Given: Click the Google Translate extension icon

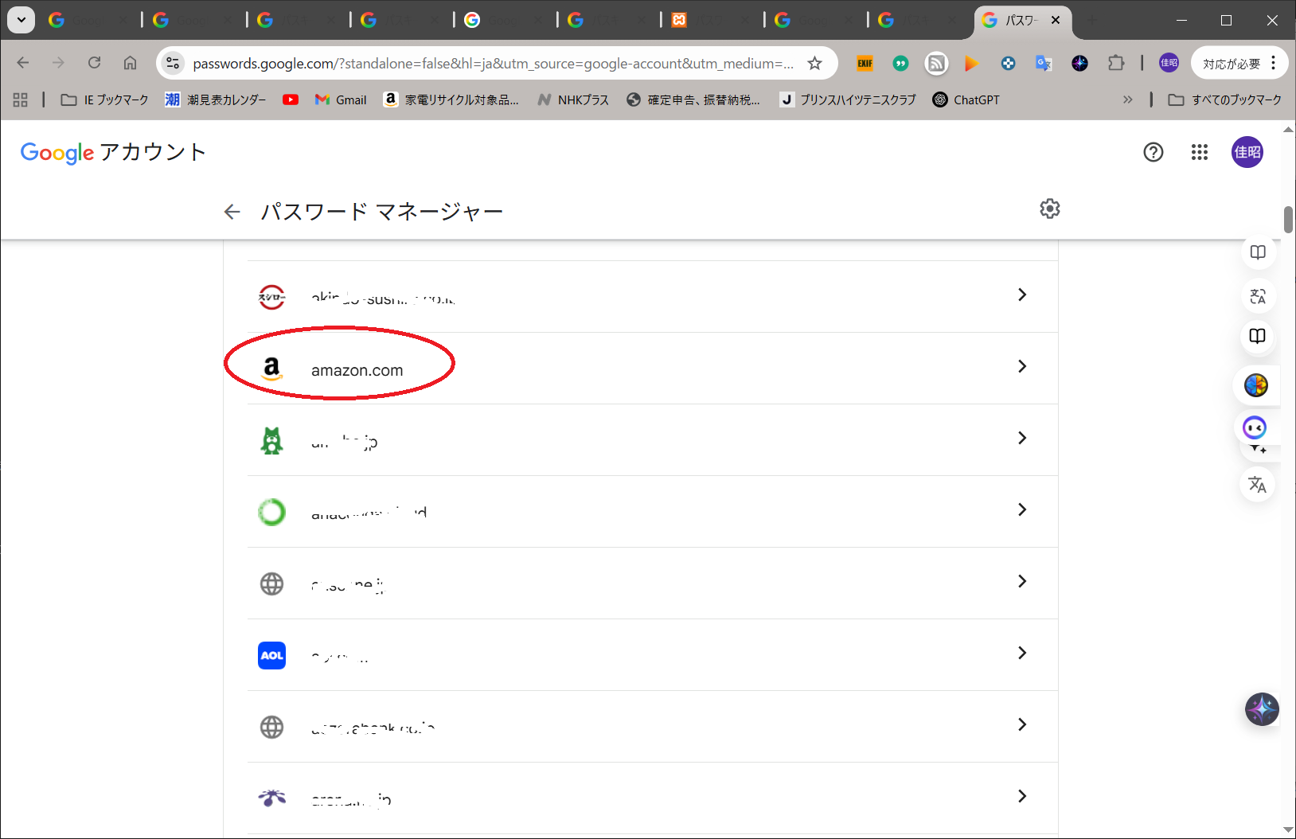Looking at the screenshot, I should [1043, 64].
